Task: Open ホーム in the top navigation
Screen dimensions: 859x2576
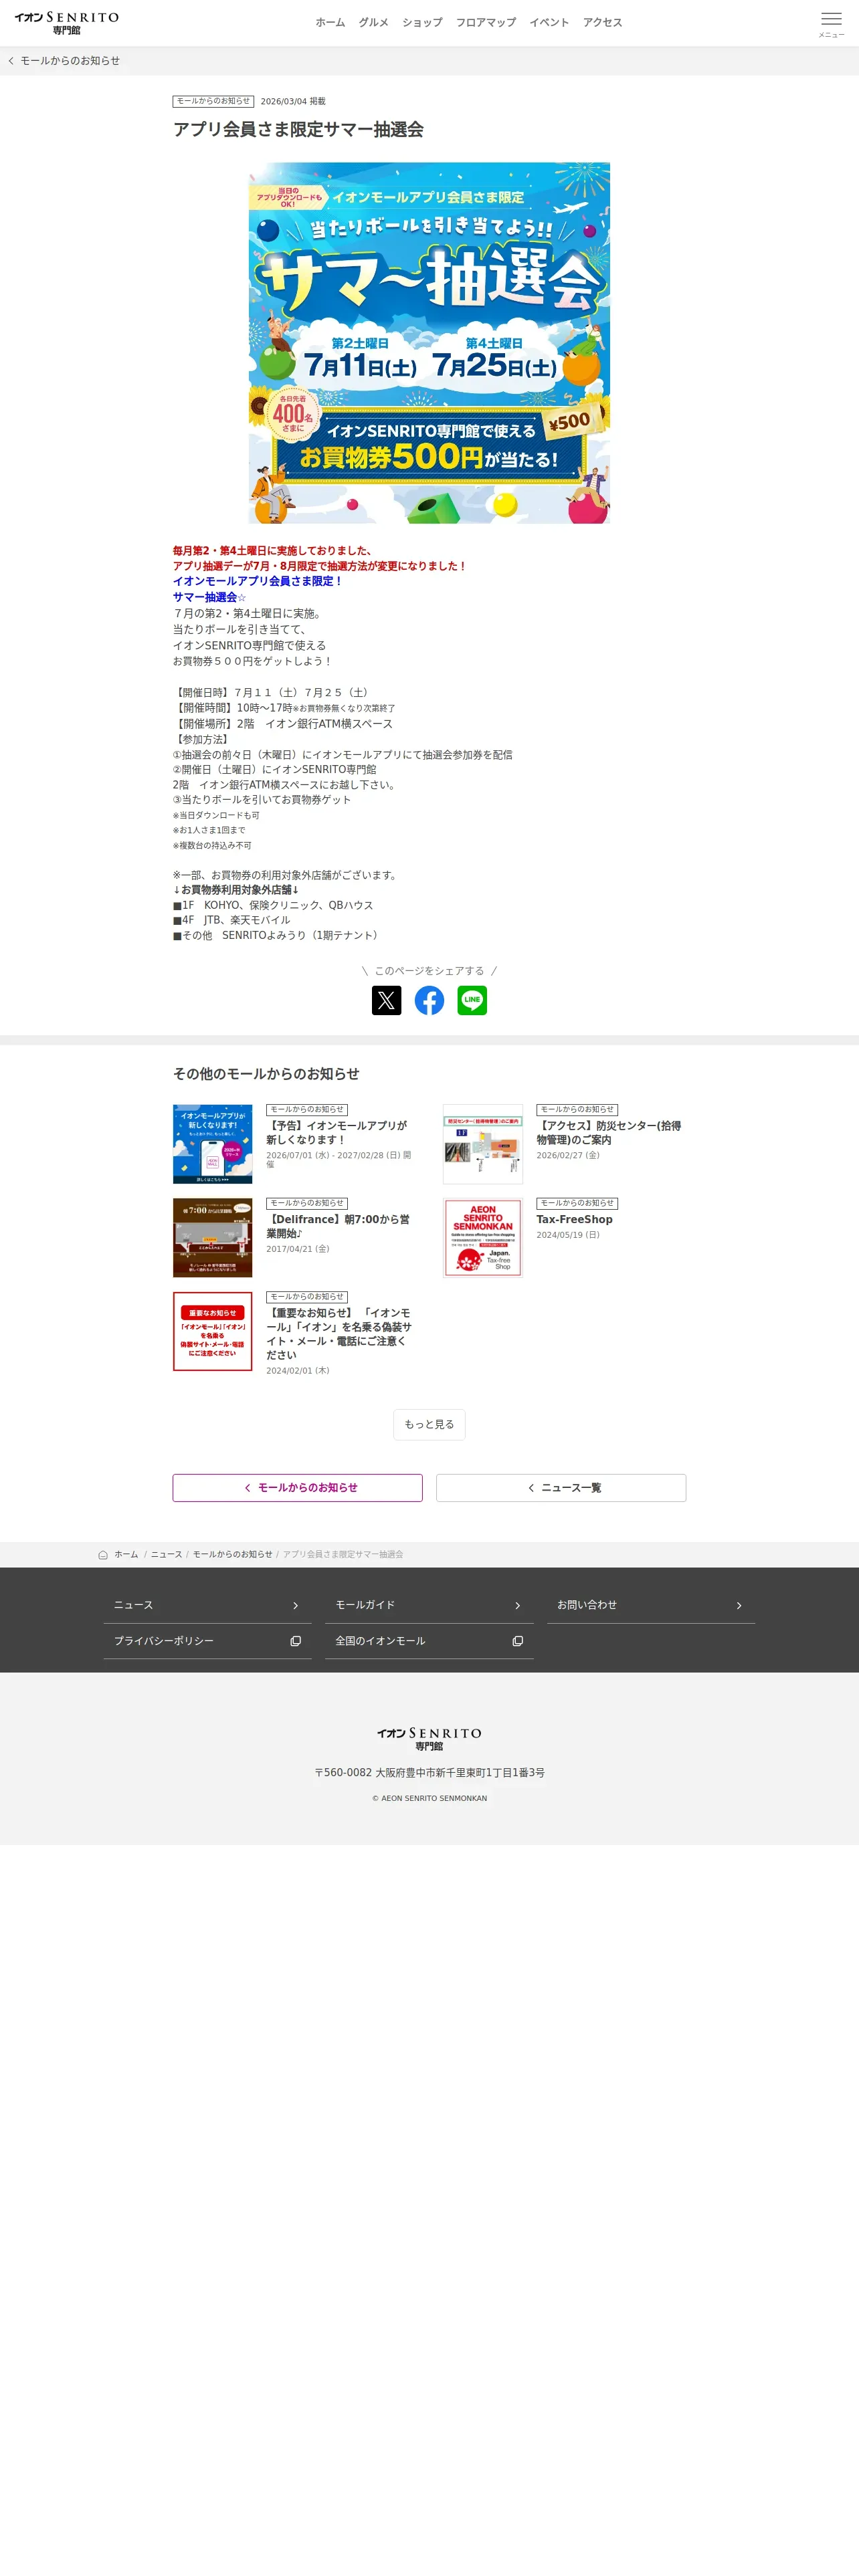Action: [x=330, y=23]
